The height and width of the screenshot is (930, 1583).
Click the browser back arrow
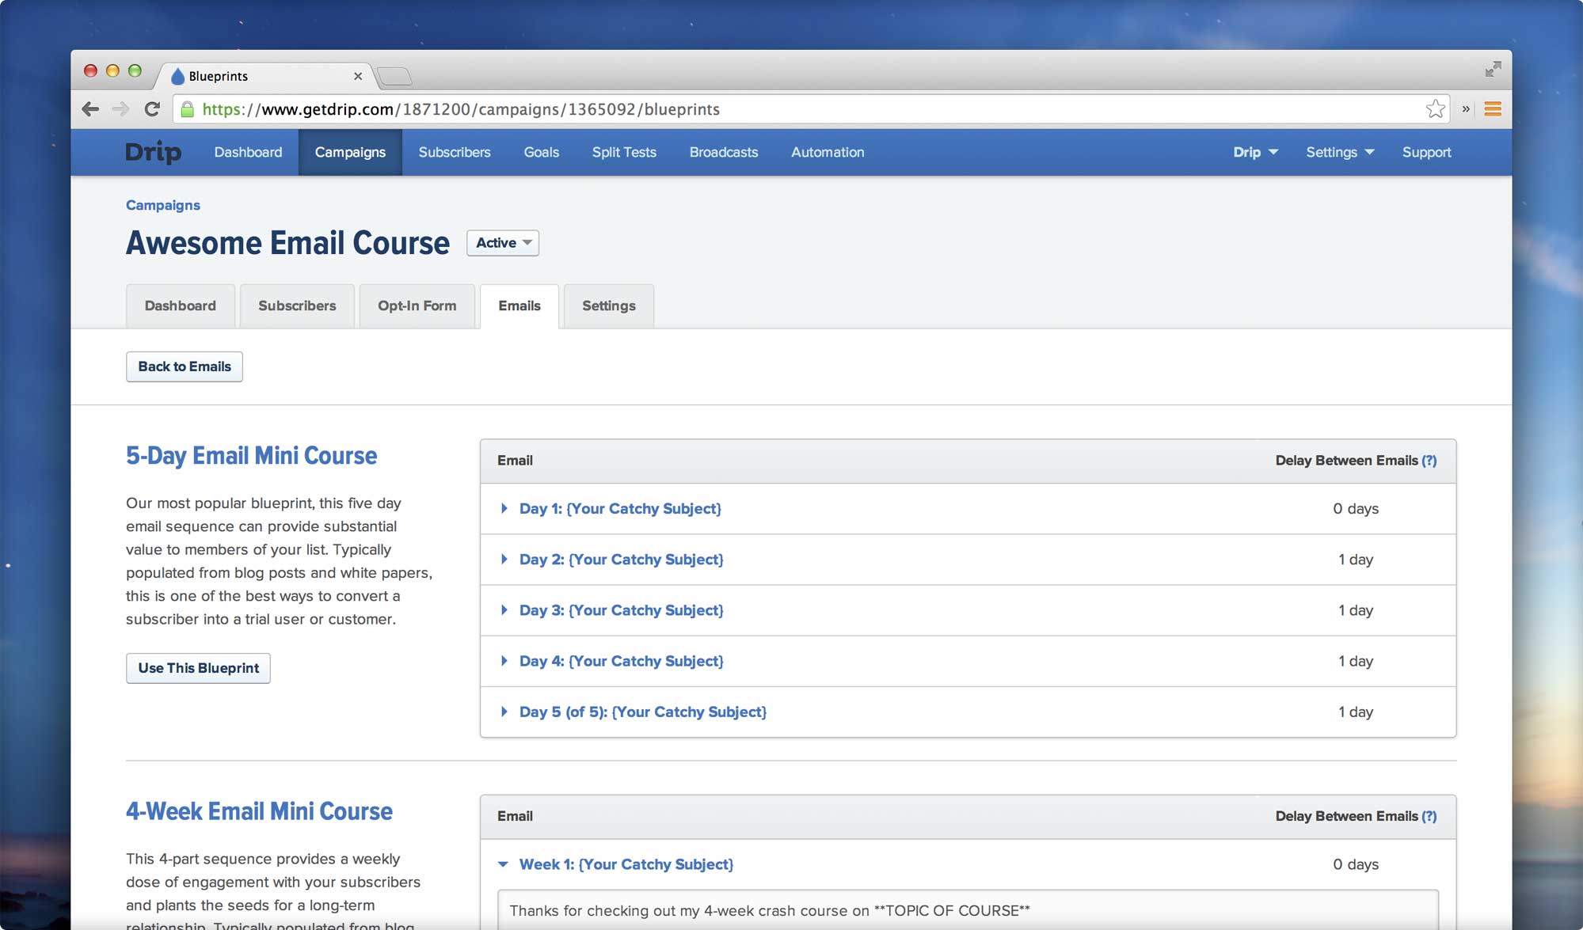[x=90, y=109]
